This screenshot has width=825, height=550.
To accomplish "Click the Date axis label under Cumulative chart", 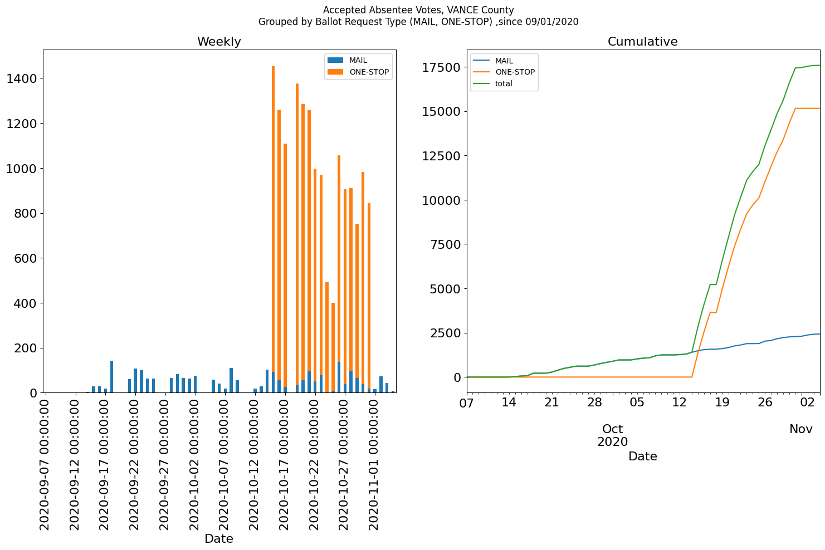I will (x=643, y=456).
